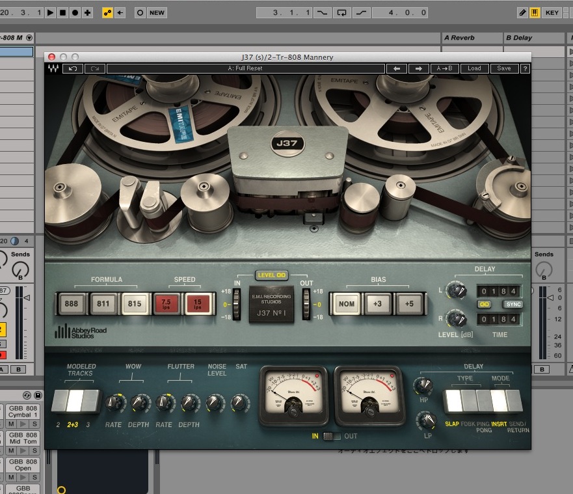Click the FLUTTER depth knob
Screen dimensions: 573x494
[x=189, y=403]
